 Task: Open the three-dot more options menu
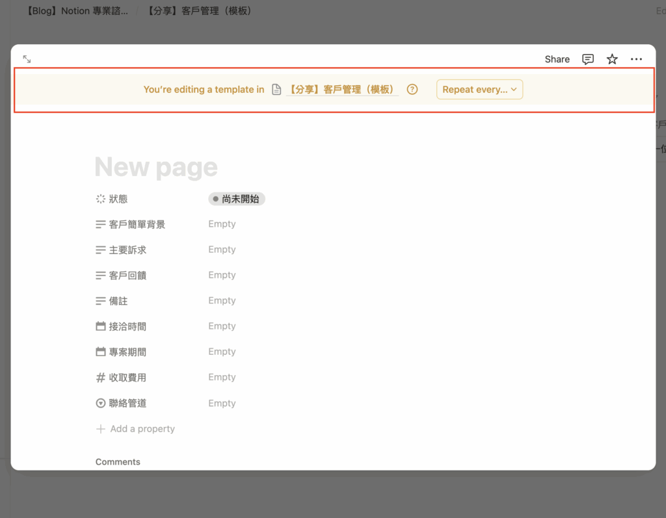pyautogui.click(x=636, y=59)
